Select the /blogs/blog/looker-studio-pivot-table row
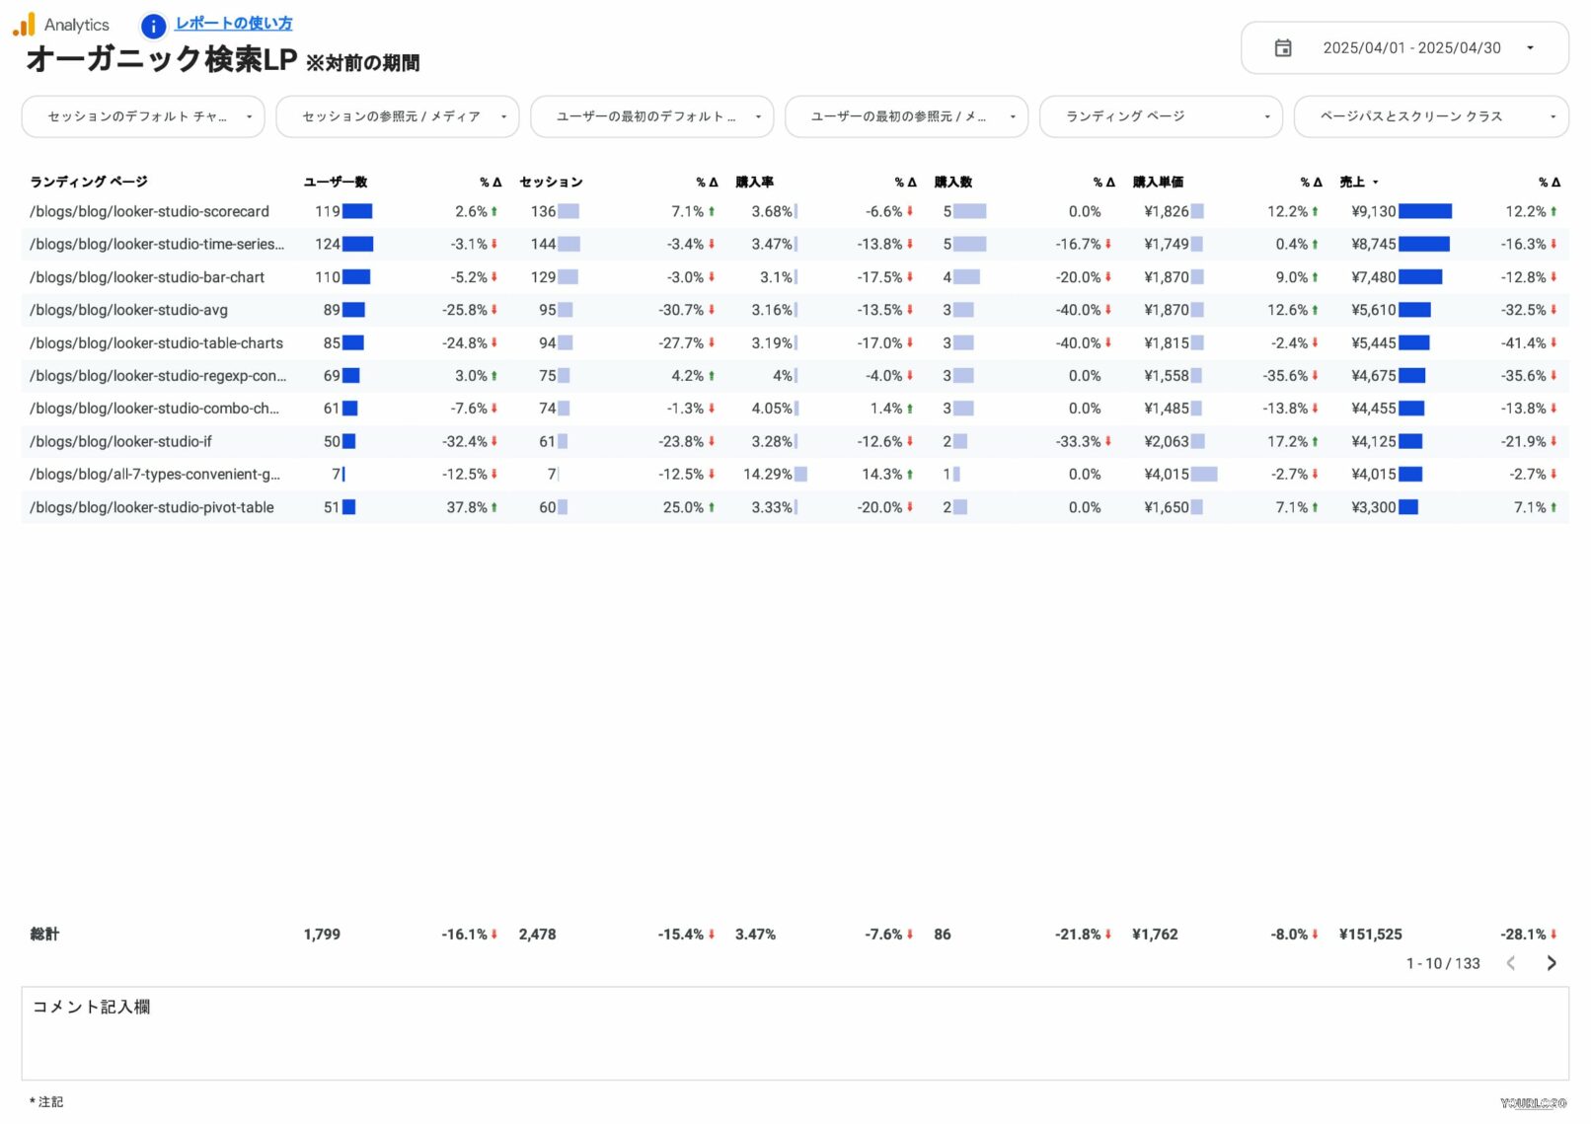This screenshot has width=1591, height=1124. coord(152,507)
